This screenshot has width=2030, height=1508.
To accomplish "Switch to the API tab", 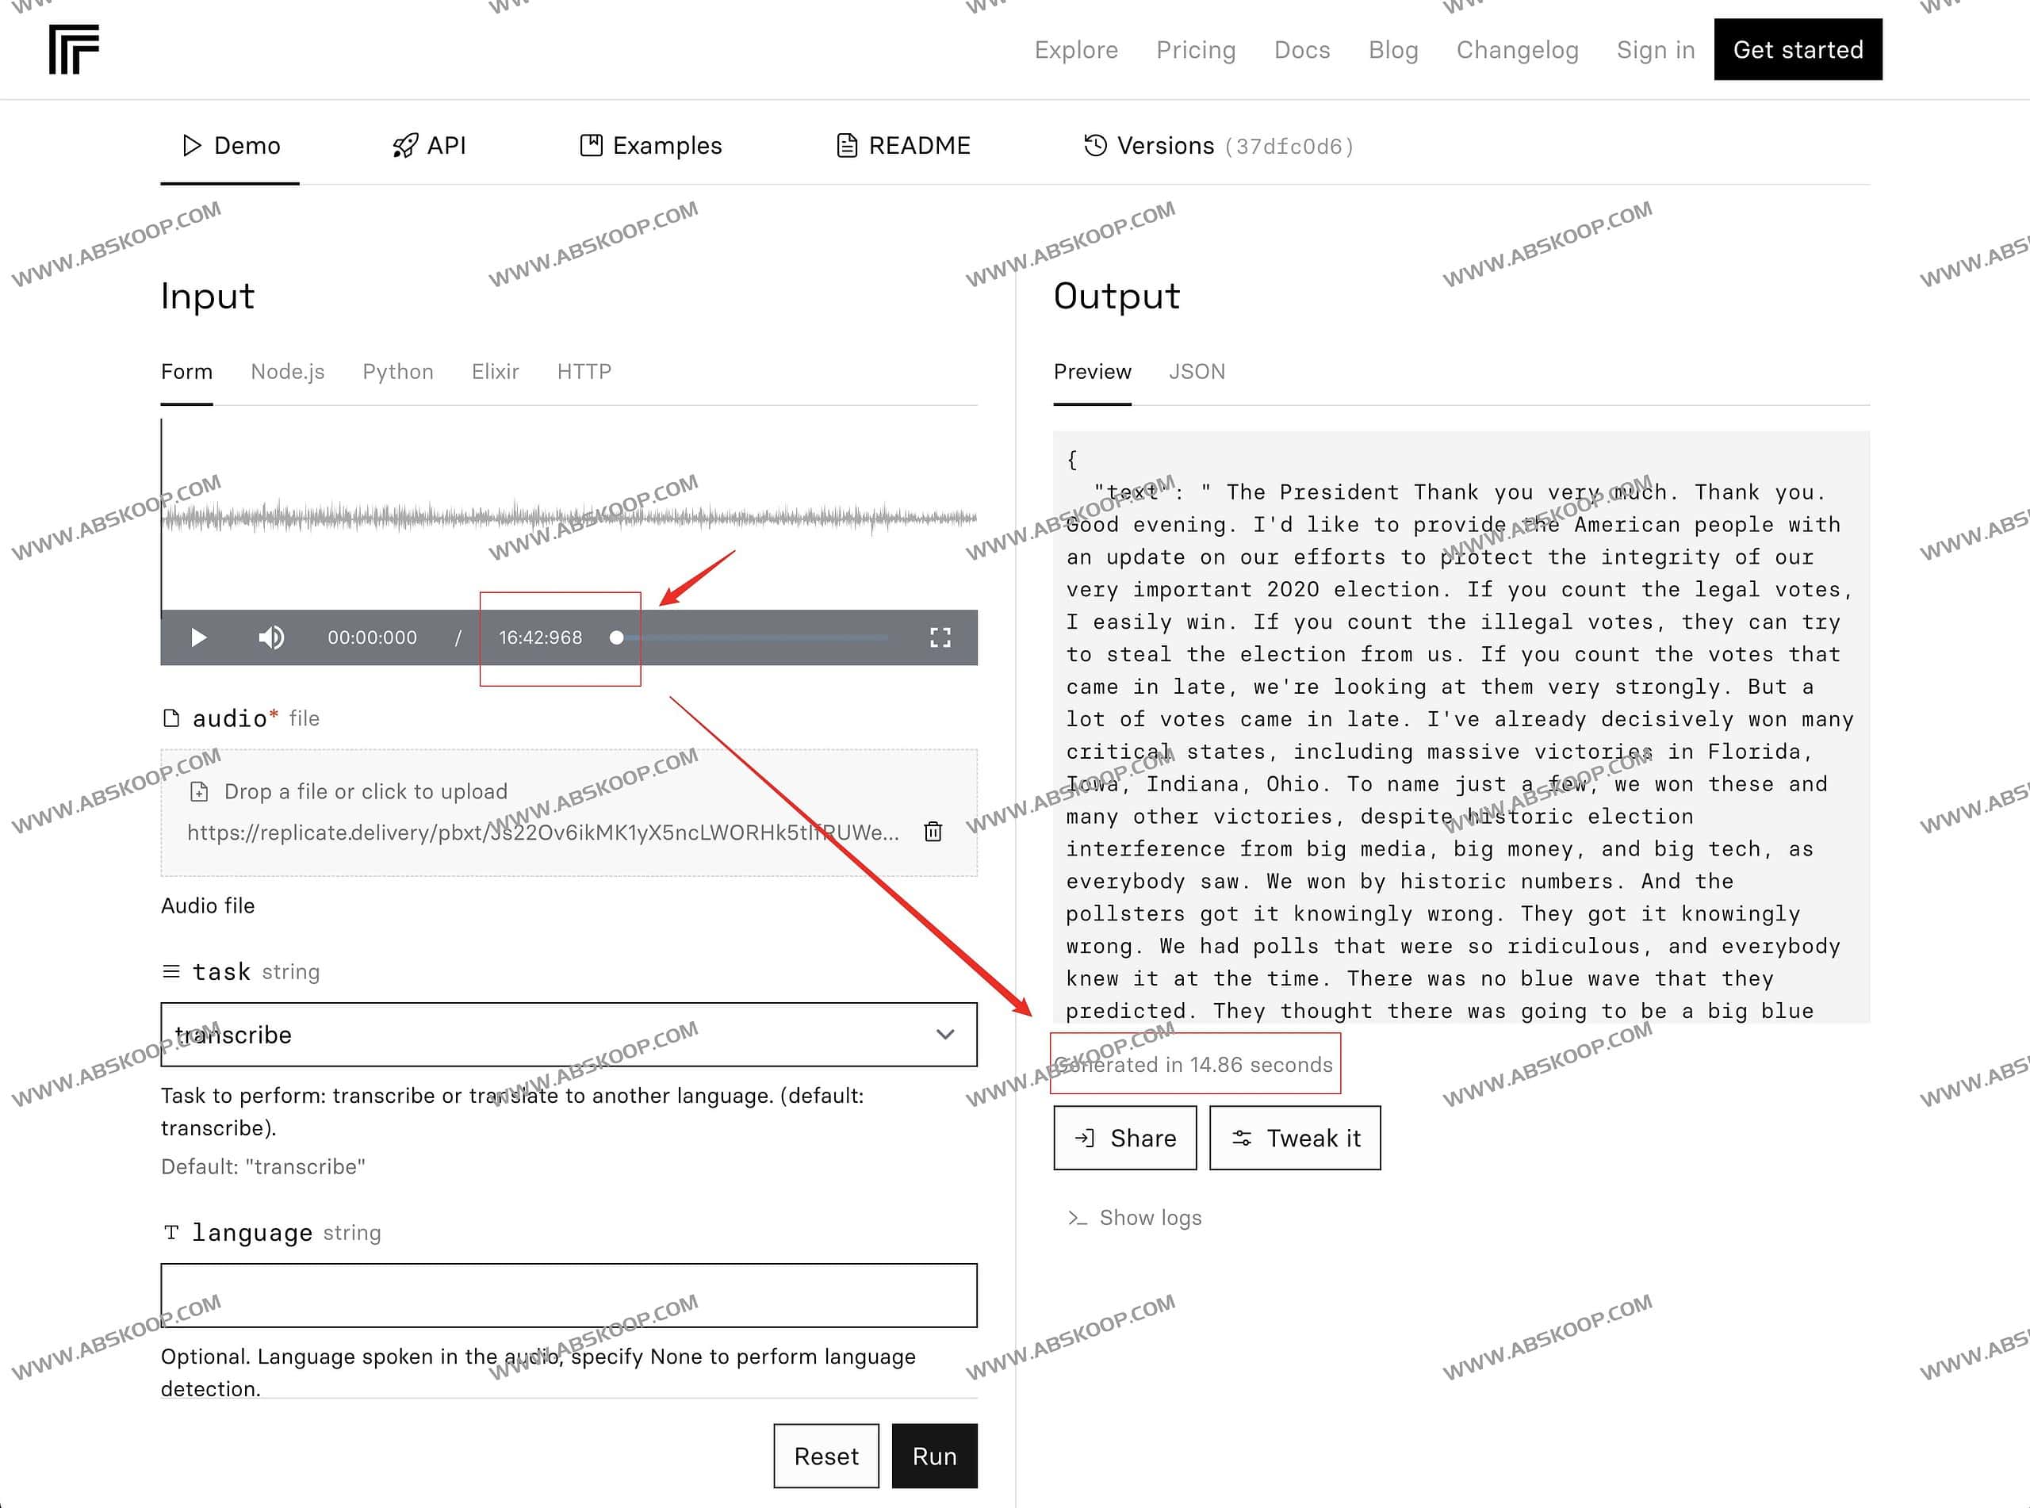I will [429, 146].
